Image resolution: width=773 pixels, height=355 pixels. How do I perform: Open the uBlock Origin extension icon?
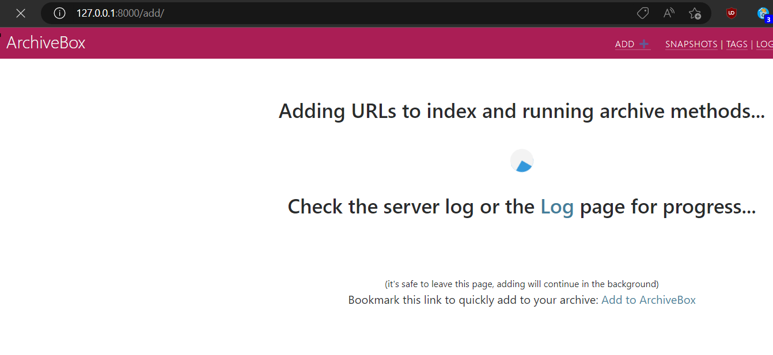(732, 13)
